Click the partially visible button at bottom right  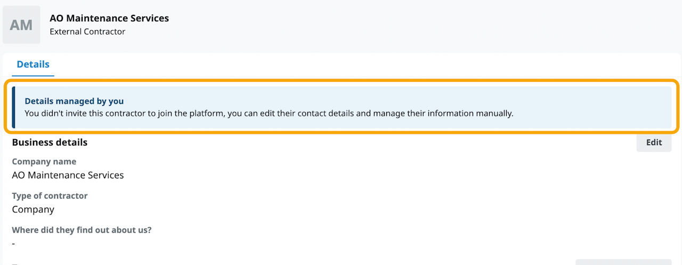pos(623,262)
